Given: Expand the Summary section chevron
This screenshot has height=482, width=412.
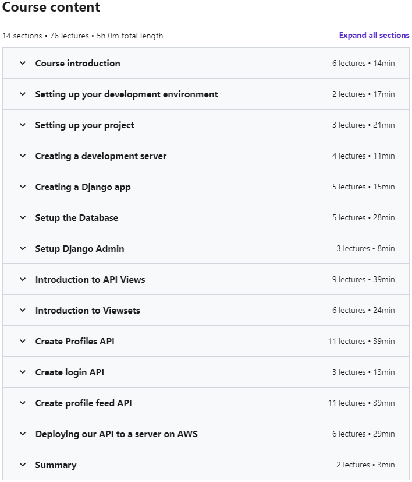Looking at the screenshot, I should point(23,465).
